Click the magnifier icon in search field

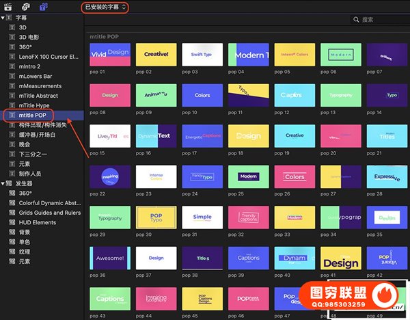(355, 21)
